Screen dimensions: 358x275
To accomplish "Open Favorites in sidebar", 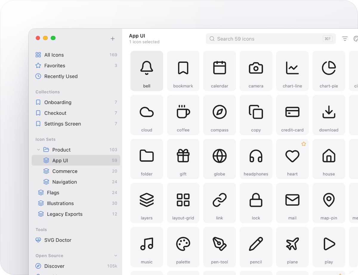I will tap(76, 65).
